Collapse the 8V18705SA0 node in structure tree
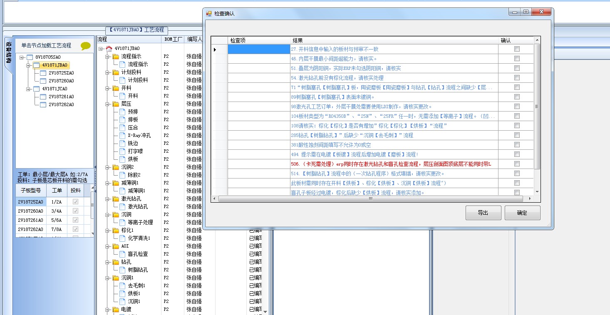Viewport: 610px width, 315px height. [x=21, y=57]
